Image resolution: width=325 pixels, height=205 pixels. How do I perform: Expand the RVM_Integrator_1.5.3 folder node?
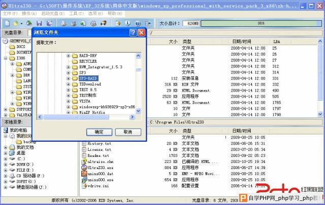(x=68, y=67)
